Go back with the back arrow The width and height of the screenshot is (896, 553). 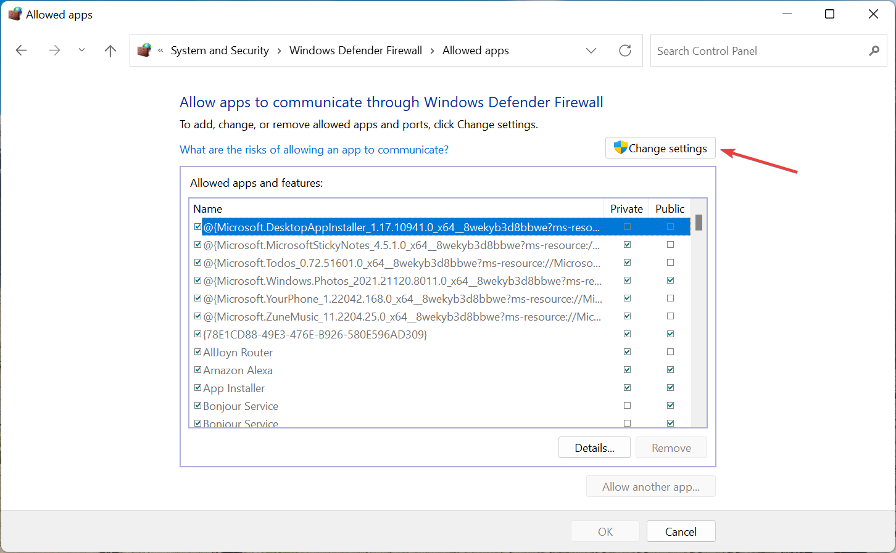[x=22, y=51]
